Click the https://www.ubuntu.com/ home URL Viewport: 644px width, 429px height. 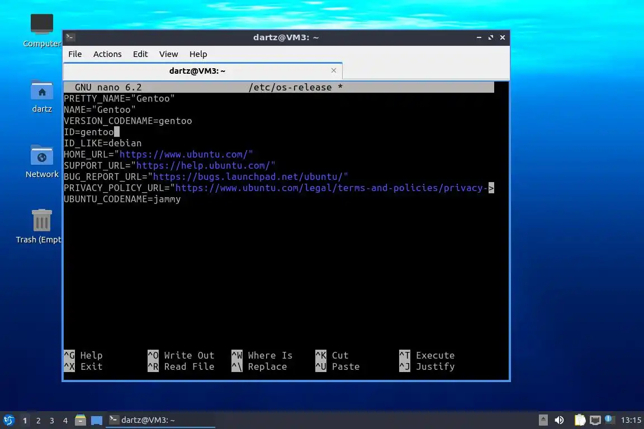(183, 154)
